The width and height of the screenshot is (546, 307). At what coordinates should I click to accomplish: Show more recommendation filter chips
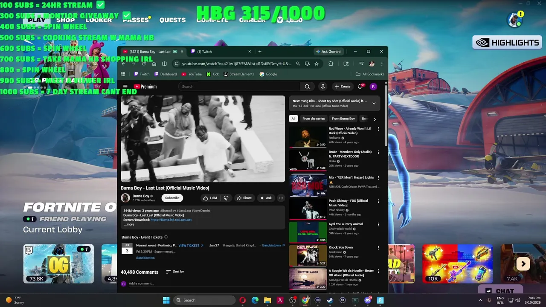click(375, 119)
